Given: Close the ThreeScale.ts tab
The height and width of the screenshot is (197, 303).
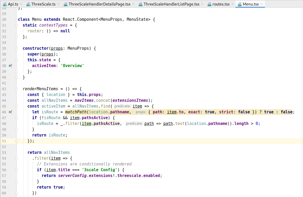Looking at the screenshot, I should (x=58, y=4).
